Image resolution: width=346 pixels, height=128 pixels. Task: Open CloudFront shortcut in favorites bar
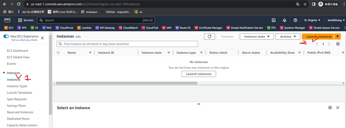[x=64, y=28]
